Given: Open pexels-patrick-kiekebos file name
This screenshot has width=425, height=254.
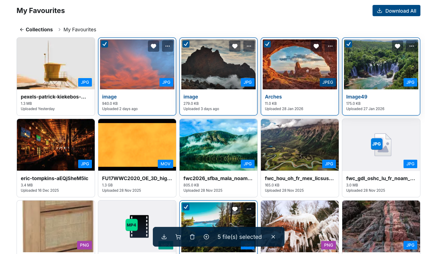Looking at the screenshot, I should coord(53,97).
